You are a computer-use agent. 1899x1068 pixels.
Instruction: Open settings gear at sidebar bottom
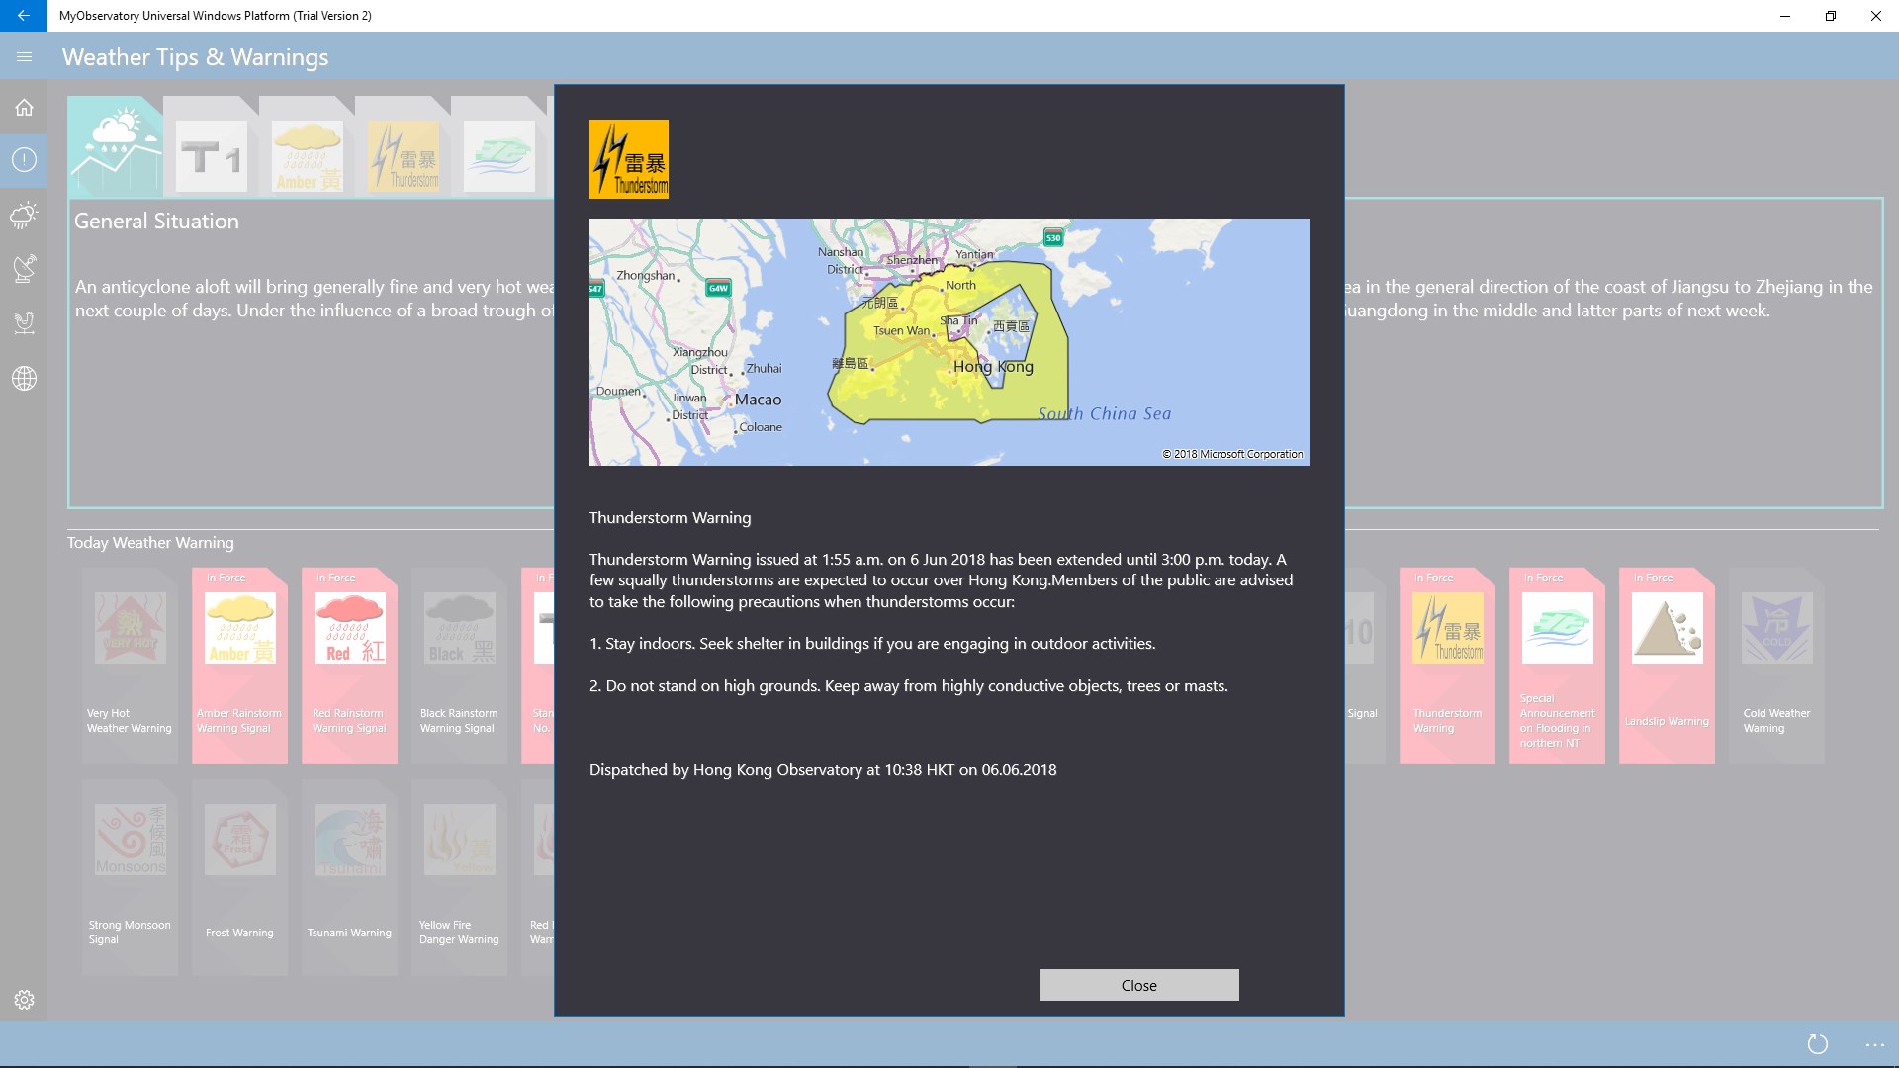(24, 1000)
